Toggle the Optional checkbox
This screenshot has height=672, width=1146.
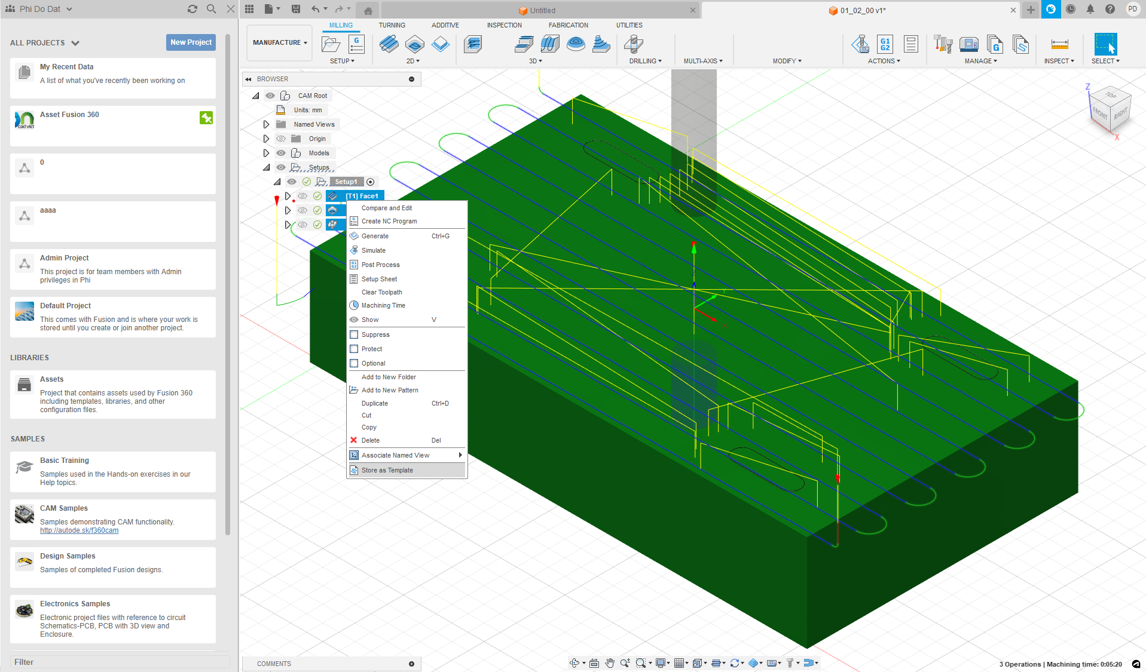point(354,363)
